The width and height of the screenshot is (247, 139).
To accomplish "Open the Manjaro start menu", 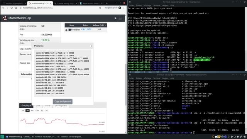I will click(x=2, y=137).
